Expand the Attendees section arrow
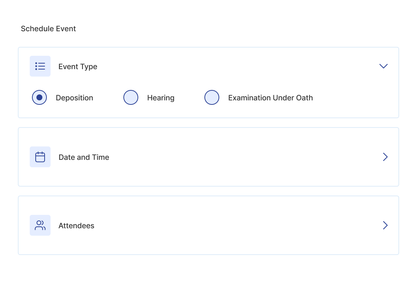Image resolution: width=417 pixels, height=284 pixels. tap(385, 225)
